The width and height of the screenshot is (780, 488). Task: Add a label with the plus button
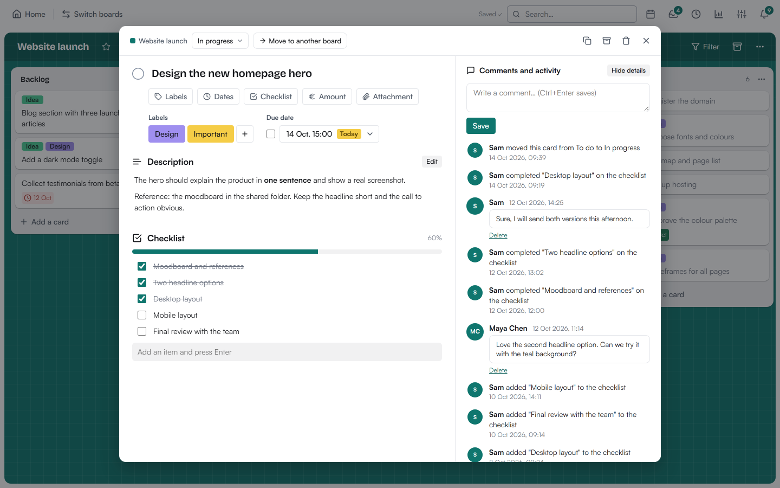(x=245, y=134)
